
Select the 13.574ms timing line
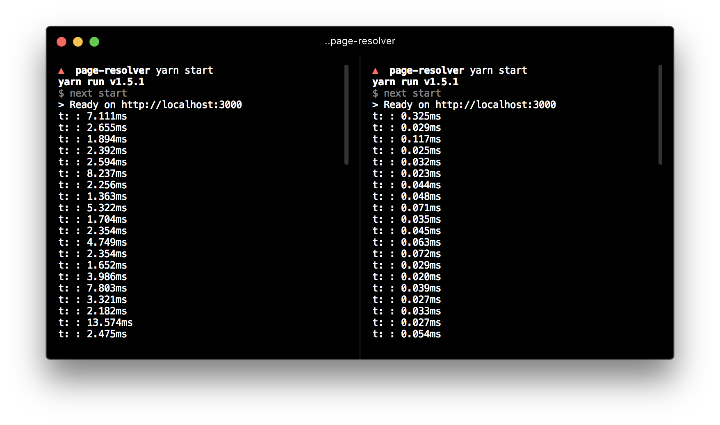109,323
